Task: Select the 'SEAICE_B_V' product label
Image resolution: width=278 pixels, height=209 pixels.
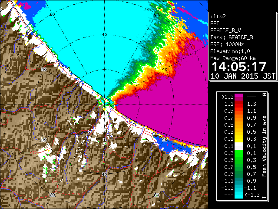Action: point(225,30)
